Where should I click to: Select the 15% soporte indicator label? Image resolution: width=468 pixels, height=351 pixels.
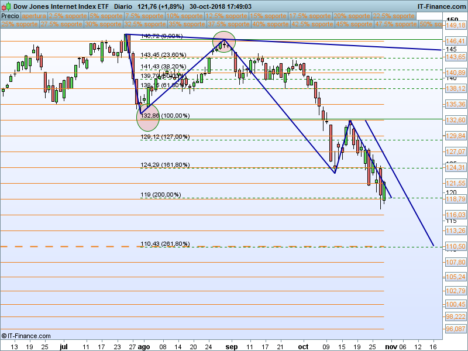pos(268,16)
